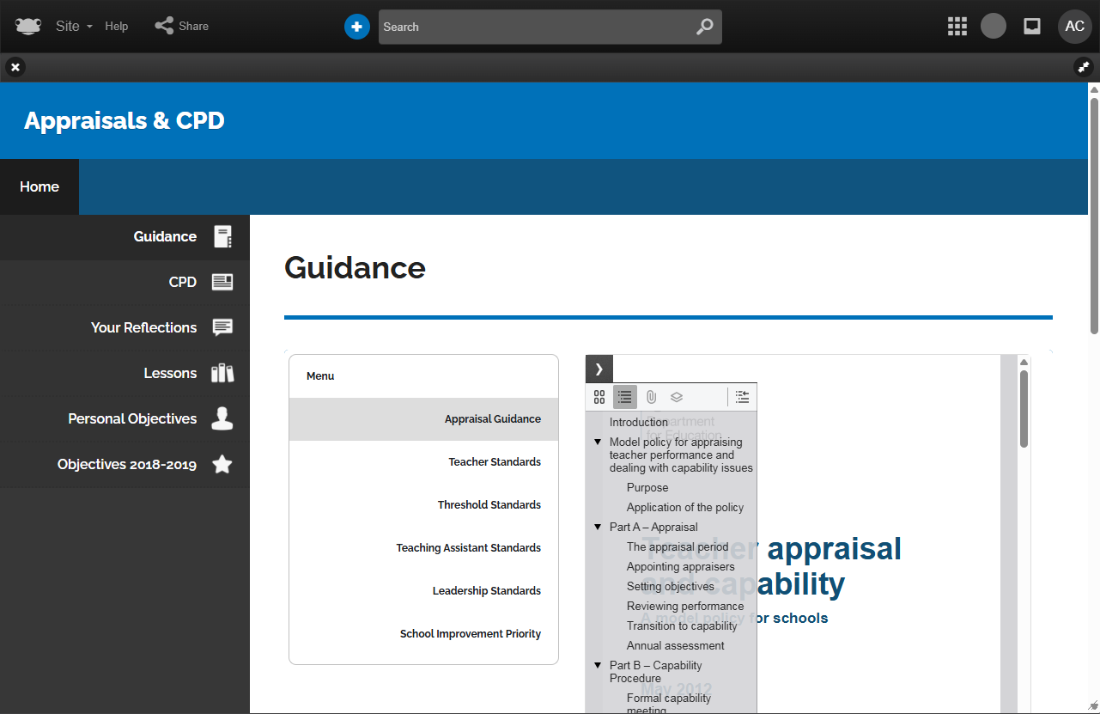Open the notifications inbox icon
The image size is (1100, 714).
1032,27
